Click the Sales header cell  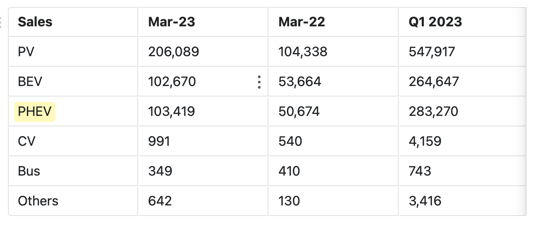click(x=73, y=22)
